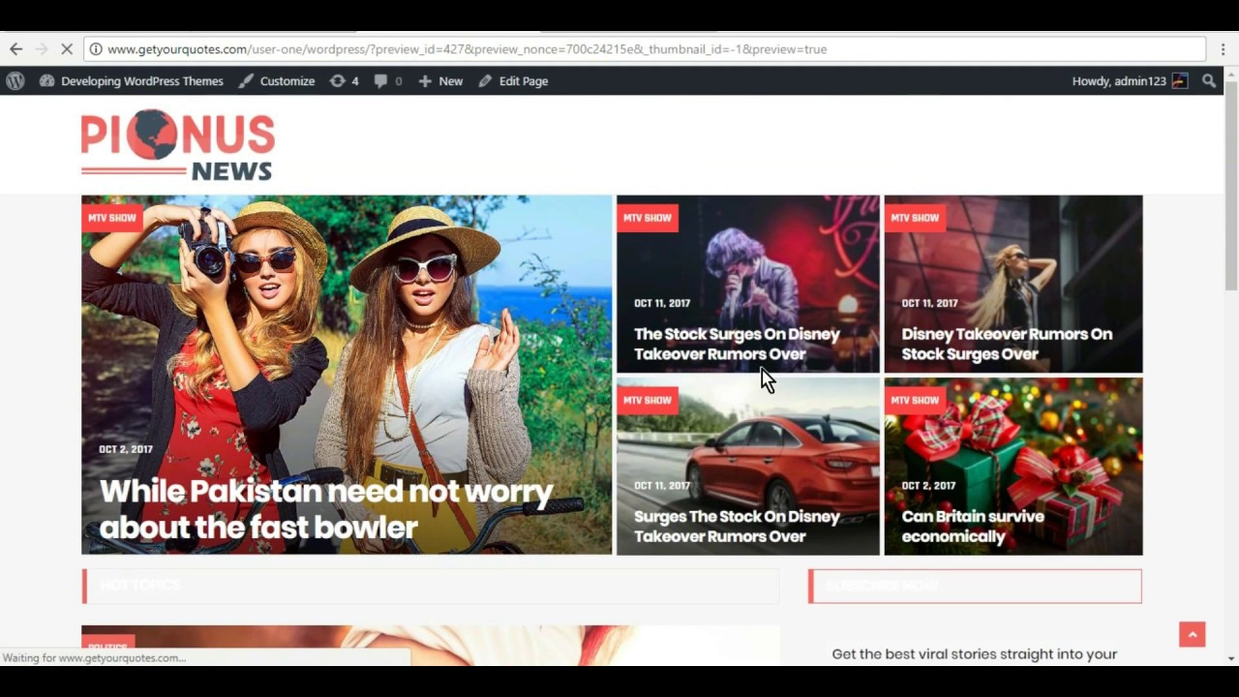
Task: Open the admin bar search magnifier
Action: click(x=1209, y=81)
